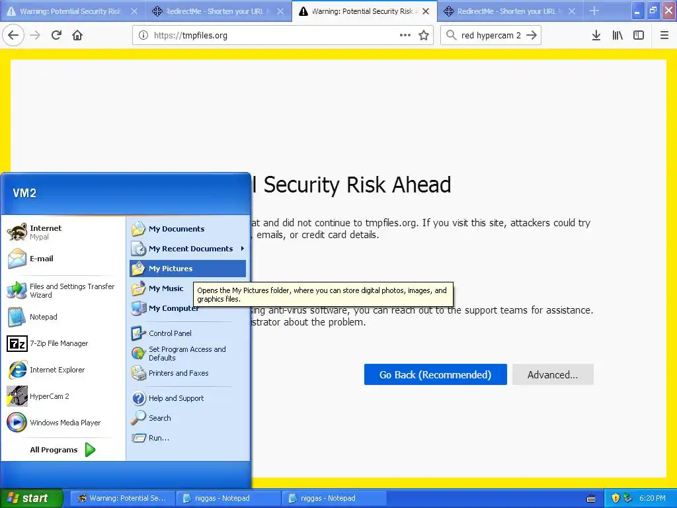Reload the current page
677x508 pixels.
pyautogui.click(x=57, y=36)
